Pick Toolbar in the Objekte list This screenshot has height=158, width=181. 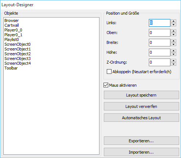point(11,68)
